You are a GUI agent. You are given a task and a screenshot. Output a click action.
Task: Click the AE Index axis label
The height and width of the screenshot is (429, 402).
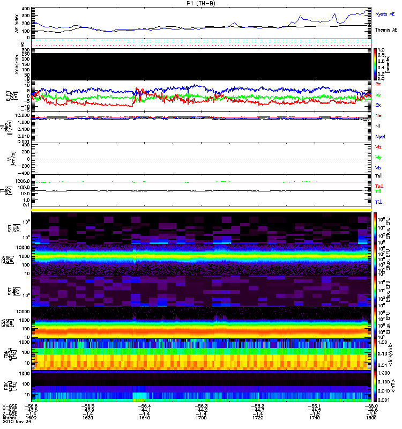tap(17, 23)
